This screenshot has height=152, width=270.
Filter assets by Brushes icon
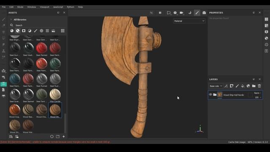(35, 31)
